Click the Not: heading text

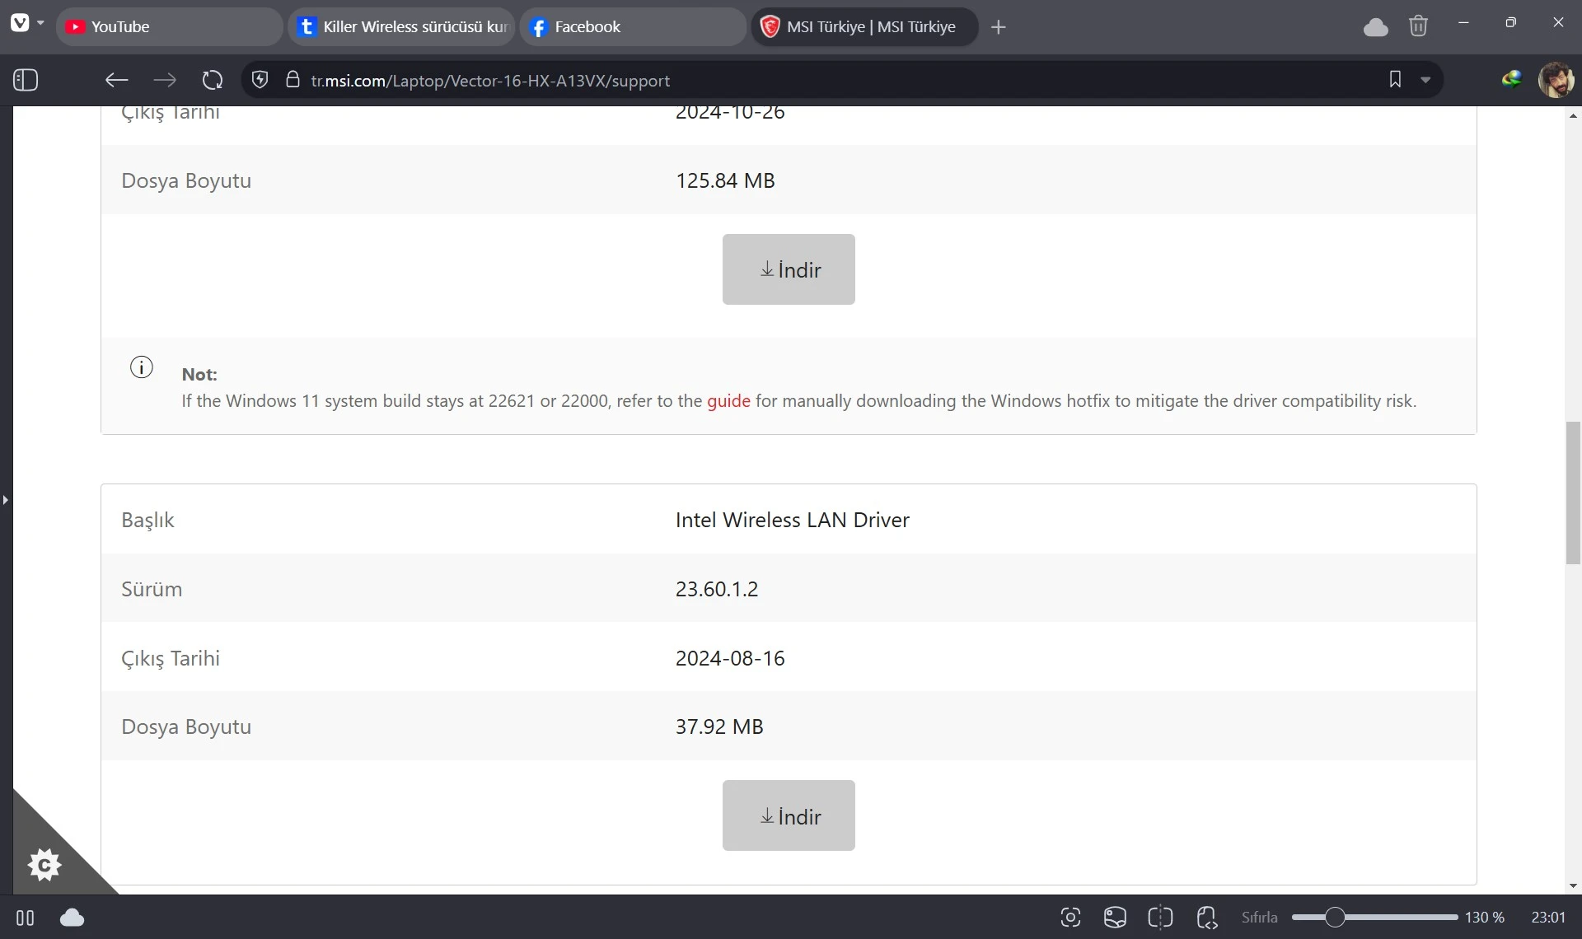point(199,374)
